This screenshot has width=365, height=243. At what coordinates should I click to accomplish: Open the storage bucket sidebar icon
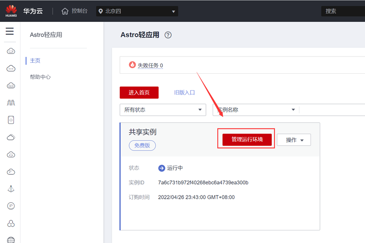11,120
